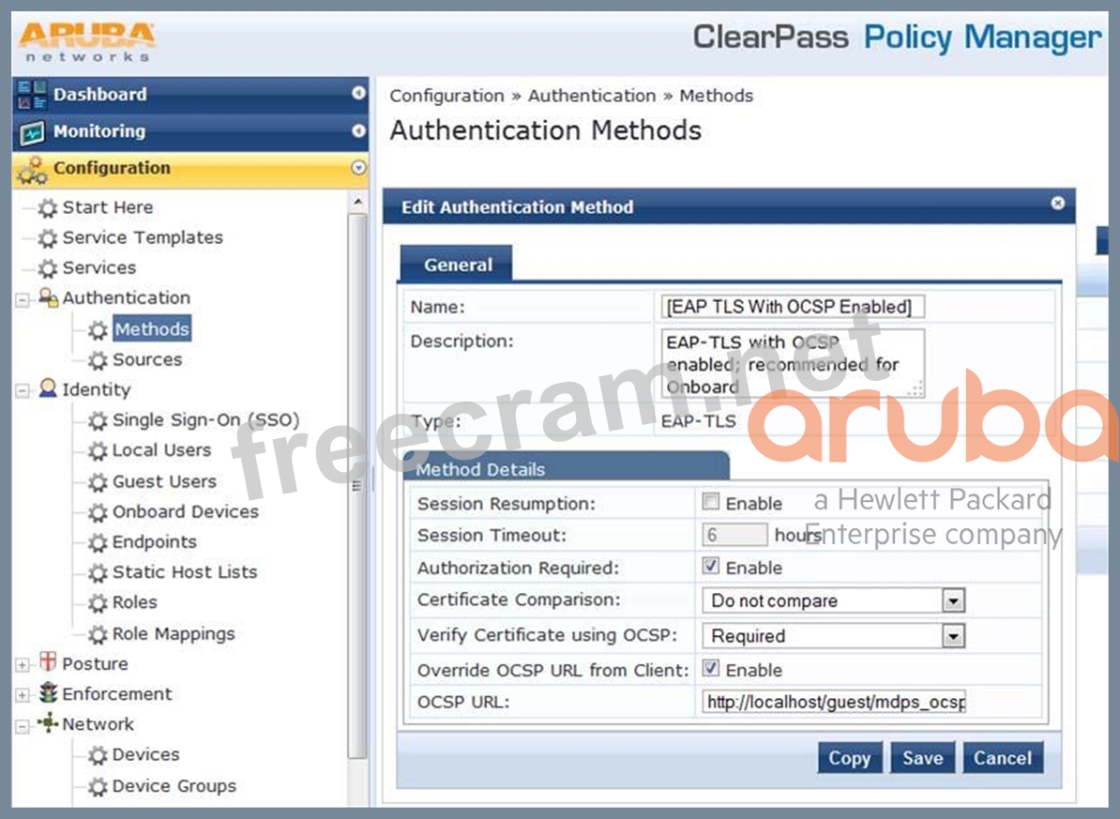Click the Static Host Lists gear icon
This screenshot has height=819, width=1120.
coord(98,572)
